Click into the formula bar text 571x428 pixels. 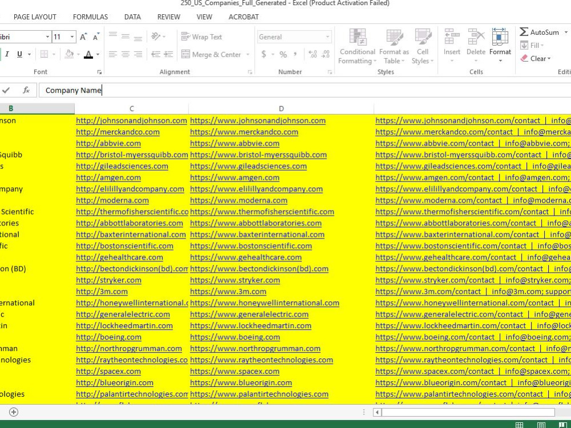pyautogui.click(x=305, y=90)
